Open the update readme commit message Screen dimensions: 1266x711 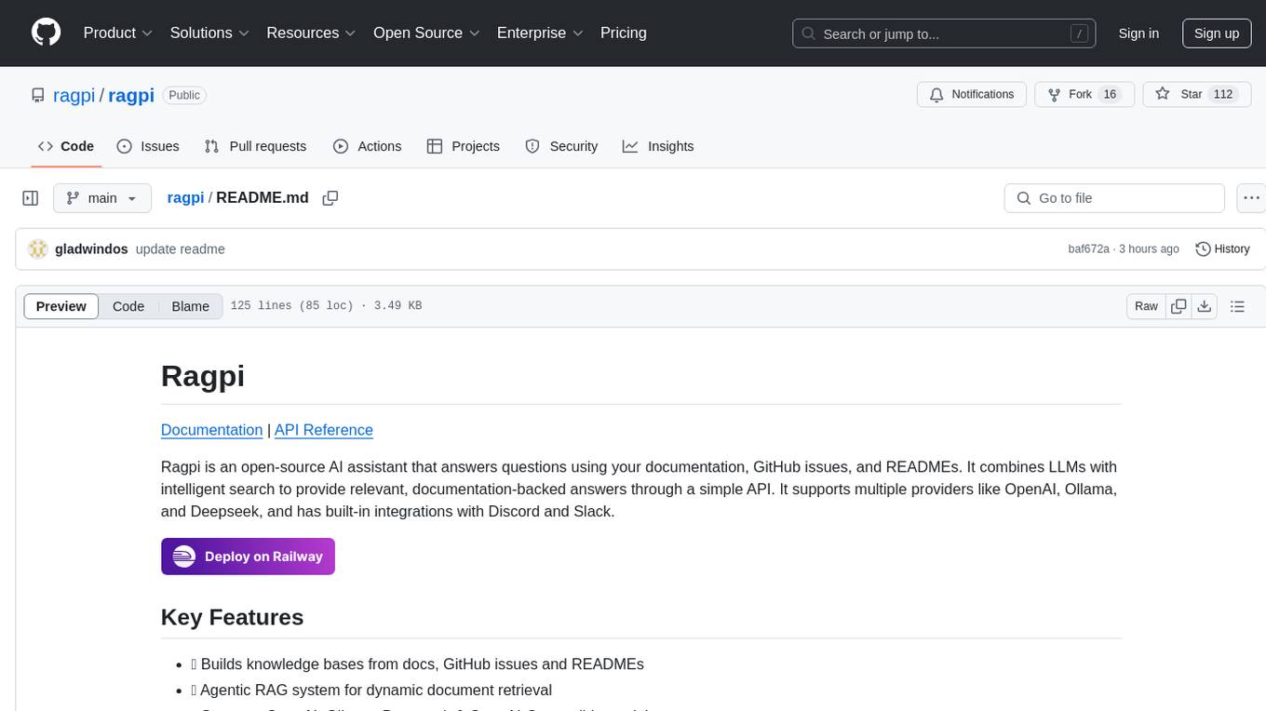click(180, 248)
